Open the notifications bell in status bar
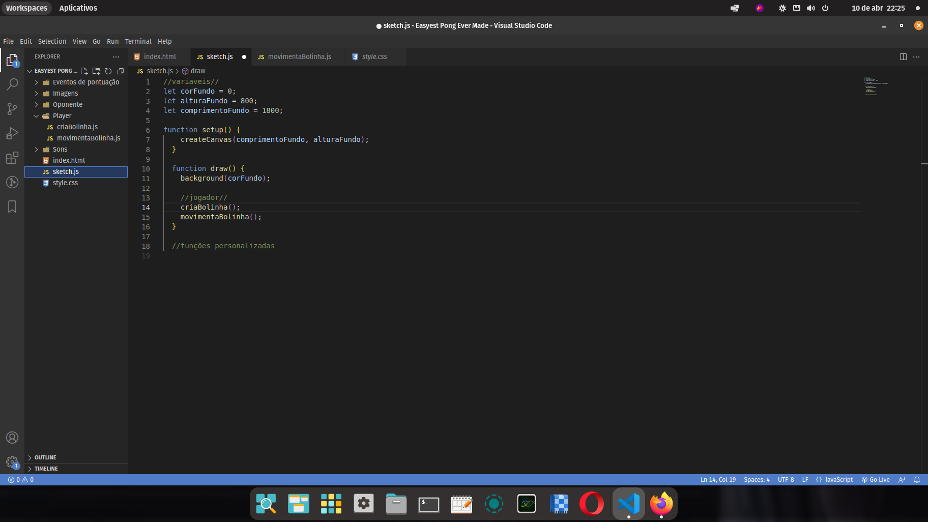This screenshot has width=928, height=522. pyautogui.click(x=917, y=480)
